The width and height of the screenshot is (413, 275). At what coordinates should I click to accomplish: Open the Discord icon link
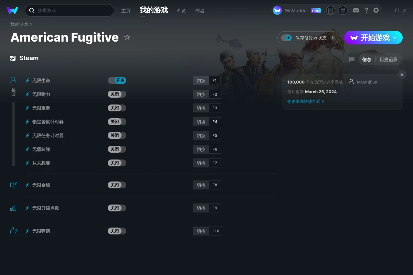click(356, 10)
